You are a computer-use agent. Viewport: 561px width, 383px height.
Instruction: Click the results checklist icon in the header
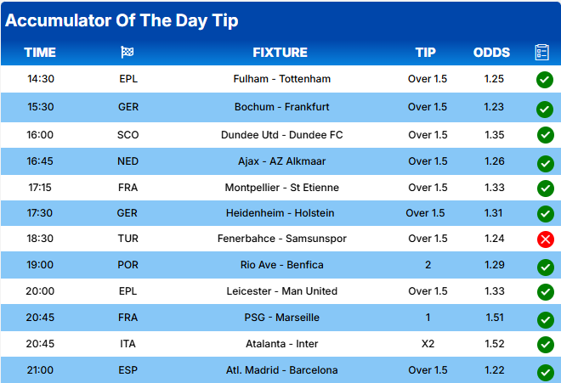click(x=541, y=53)
